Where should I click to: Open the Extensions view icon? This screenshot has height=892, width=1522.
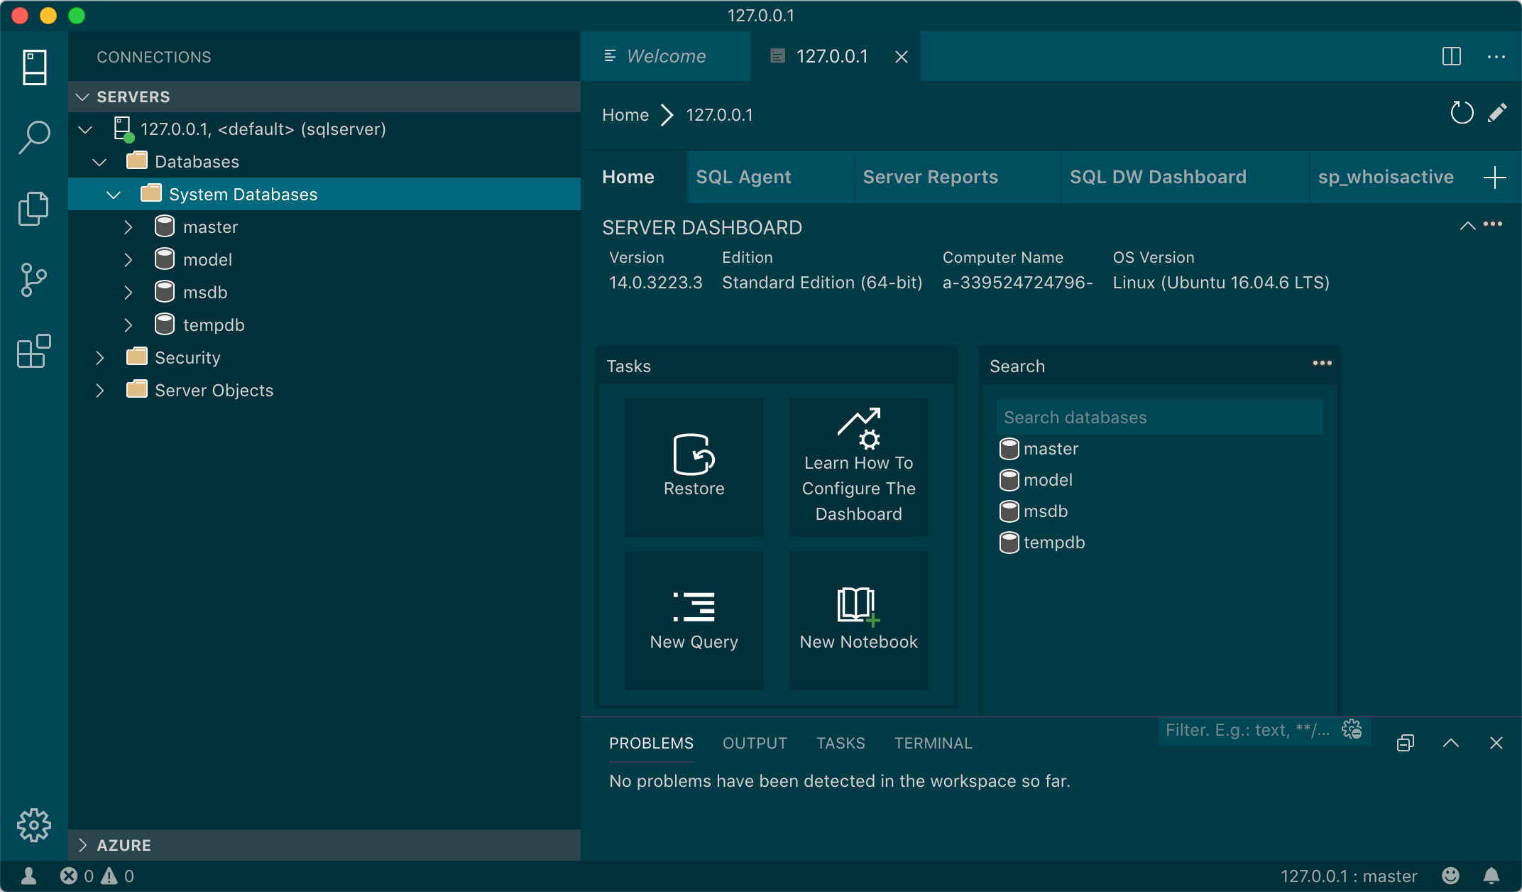click(x=34, y=351)
